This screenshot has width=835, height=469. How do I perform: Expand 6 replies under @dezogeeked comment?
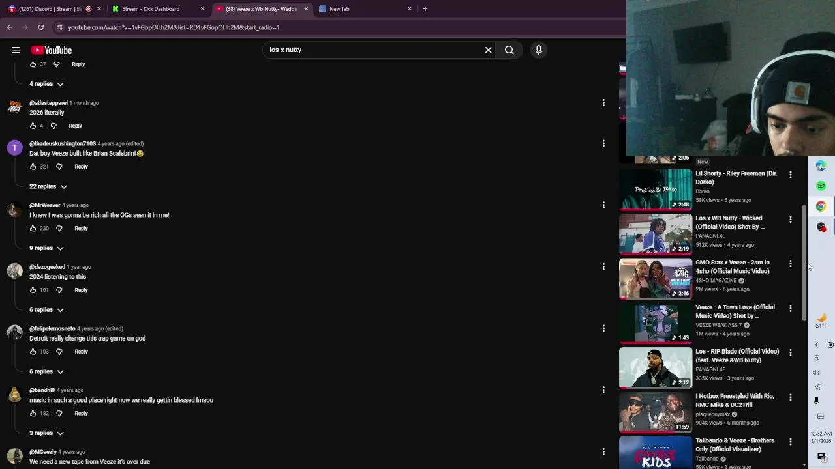coord(46,310)
